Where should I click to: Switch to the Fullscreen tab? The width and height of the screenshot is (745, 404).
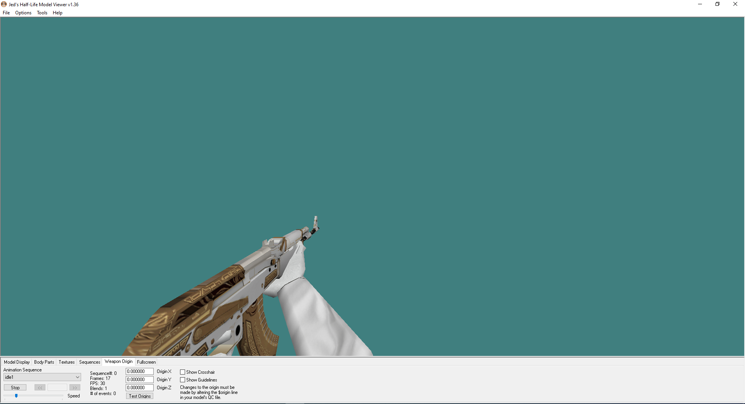[146, 362]
